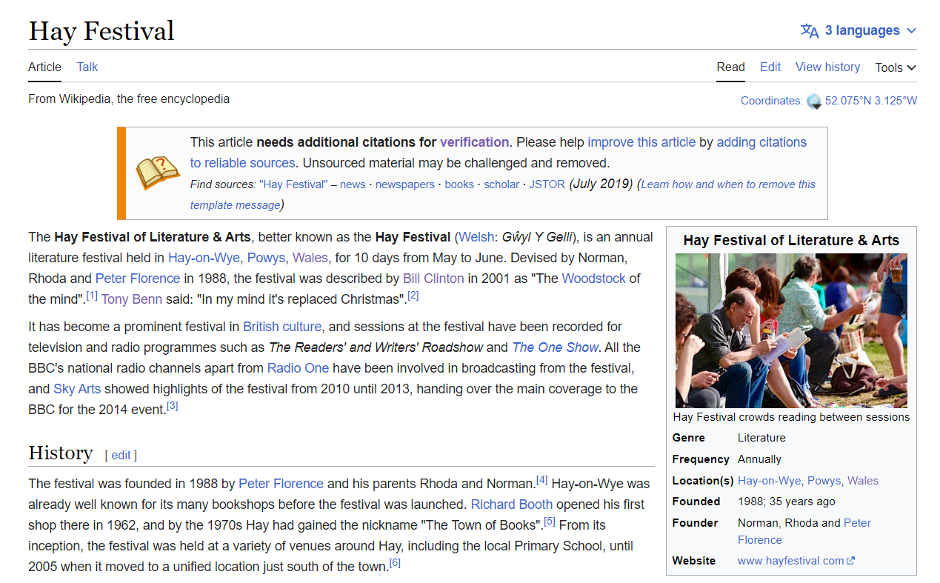
Task: Click Wales link in infobox Location row
Action: coord(863,481)
